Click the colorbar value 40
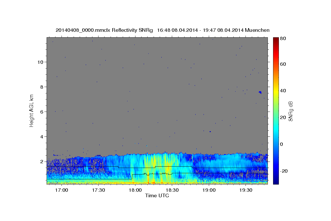 tap(283, 91)
